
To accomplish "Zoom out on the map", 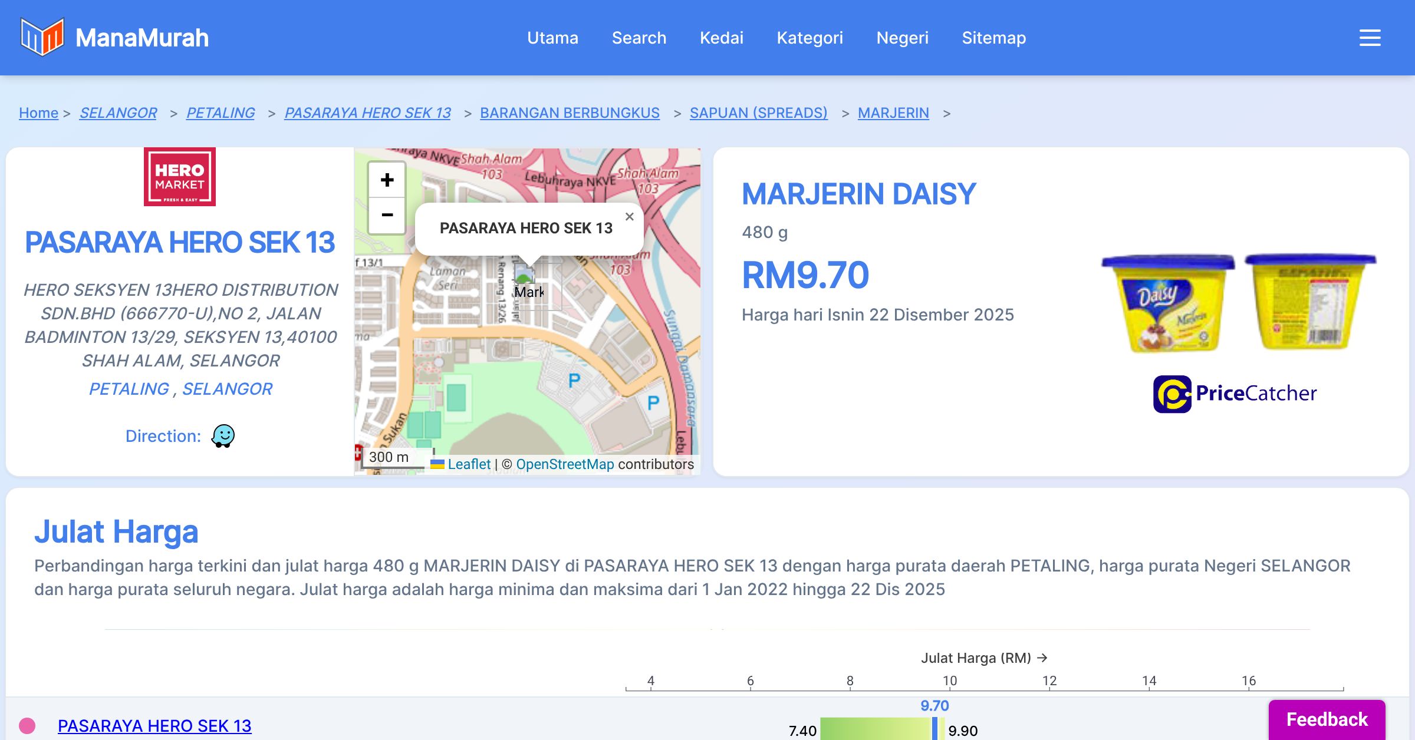I will 387,215.
